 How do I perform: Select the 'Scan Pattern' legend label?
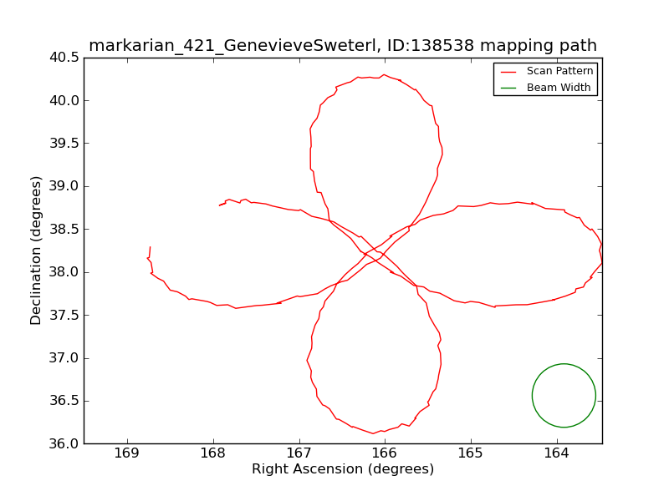[x=559, y=71]
